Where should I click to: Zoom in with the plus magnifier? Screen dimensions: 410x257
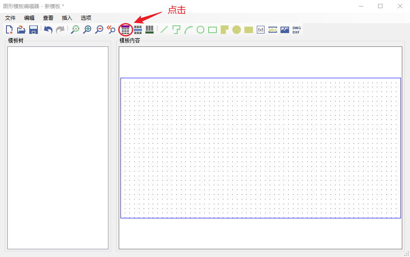(87, 30)
